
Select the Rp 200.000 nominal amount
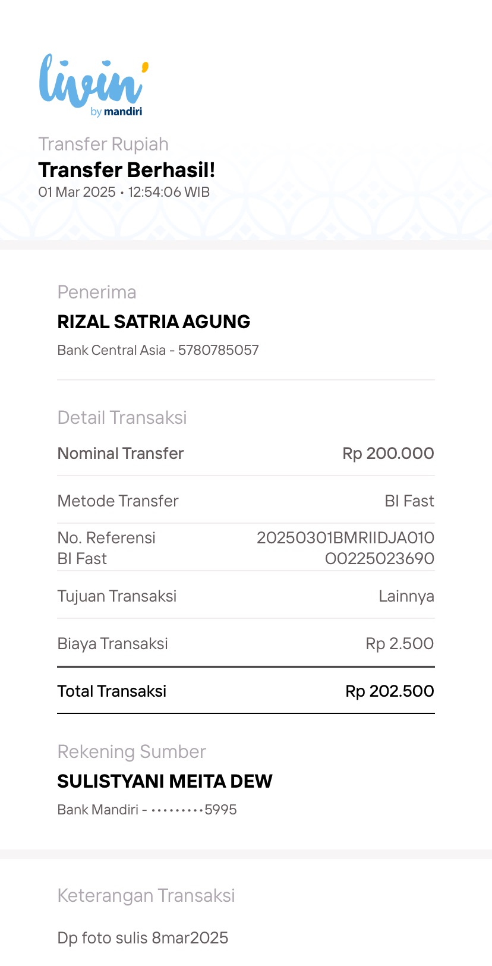tap(388, 453)
